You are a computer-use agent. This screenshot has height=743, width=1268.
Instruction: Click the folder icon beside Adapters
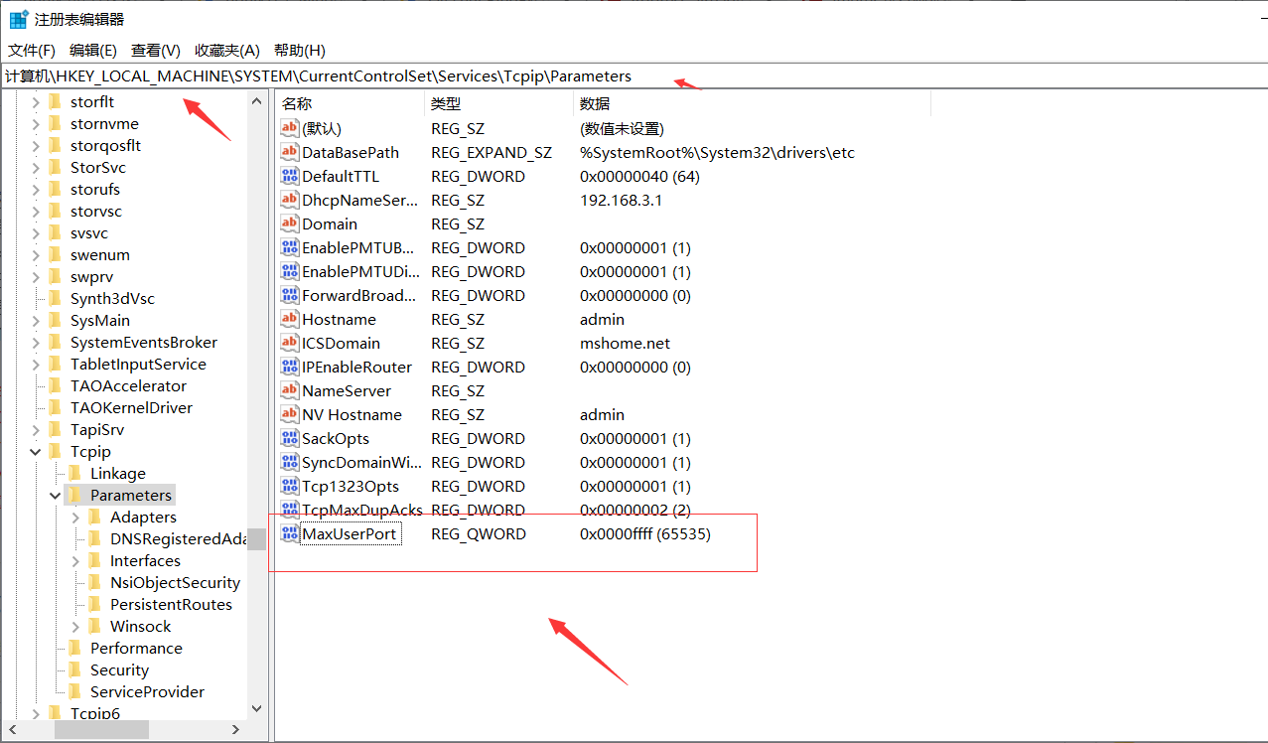[x=94, y=517]
